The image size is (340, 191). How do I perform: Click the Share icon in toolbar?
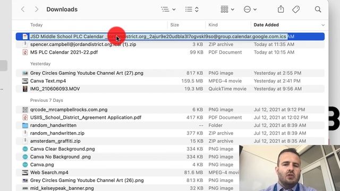point(281,10)
